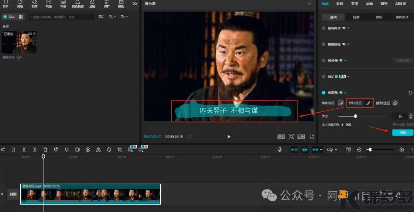Click the 封面 cover button on track
Screen dimensions: 414x212
13,194
